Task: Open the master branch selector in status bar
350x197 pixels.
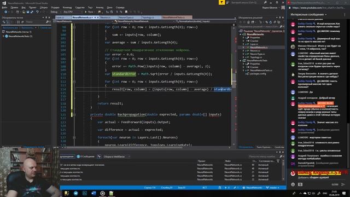Action: [x=273, y=188]
